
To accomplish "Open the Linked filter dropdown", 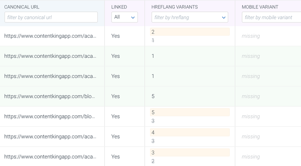I will (124, 17).
